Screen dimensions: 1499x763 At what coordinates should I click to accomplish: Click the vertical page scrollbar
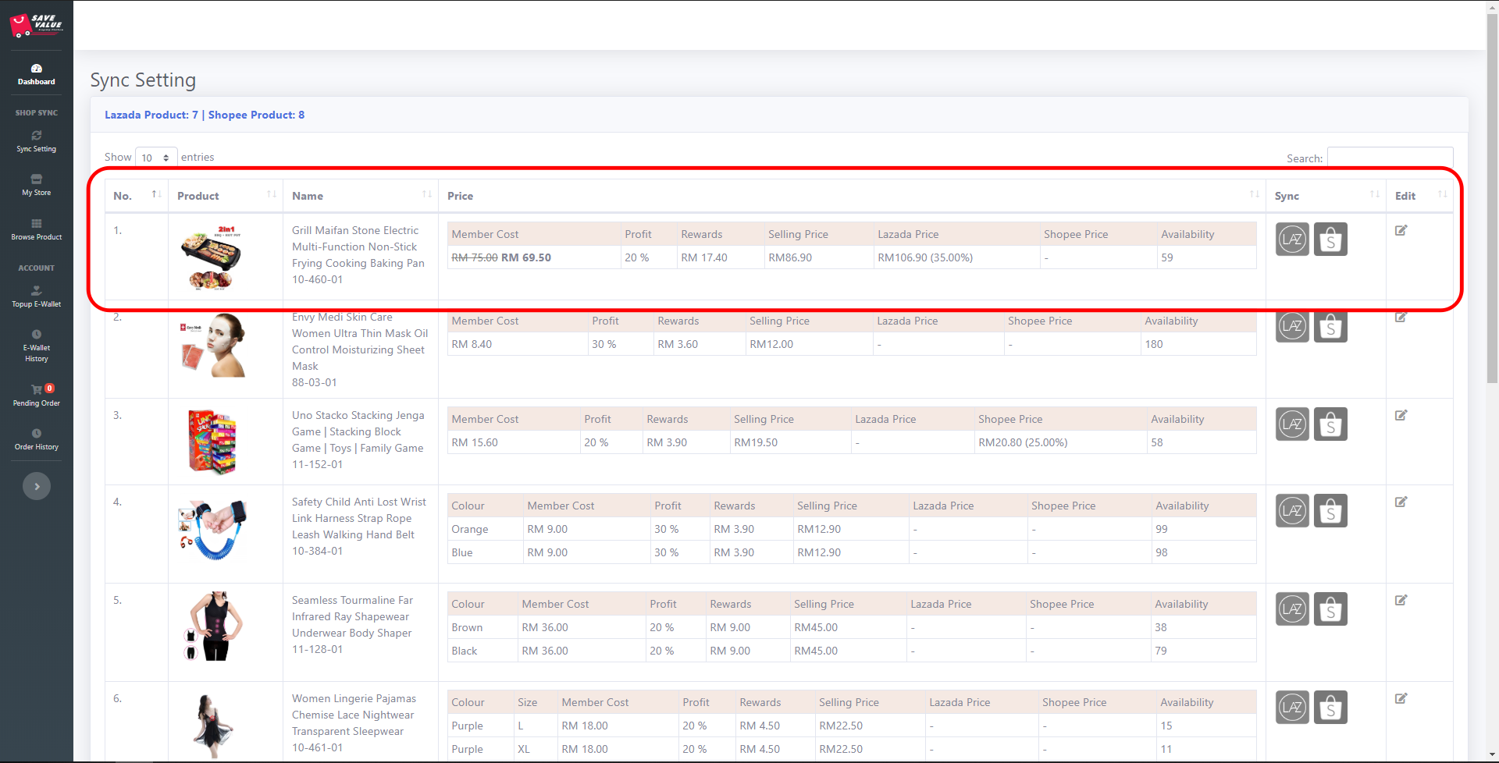(1492, 195)
